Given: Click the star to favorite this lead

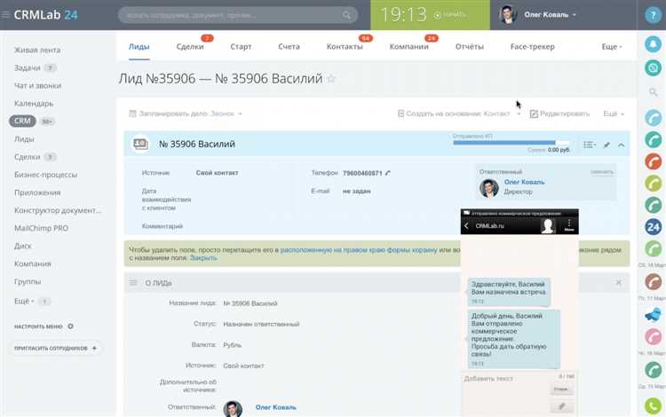Looking at the screenshot, I should click(332, 79).
